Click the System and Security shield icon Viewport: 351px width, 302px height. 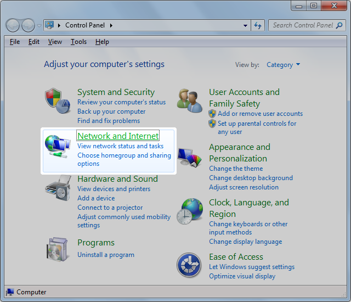57,100
